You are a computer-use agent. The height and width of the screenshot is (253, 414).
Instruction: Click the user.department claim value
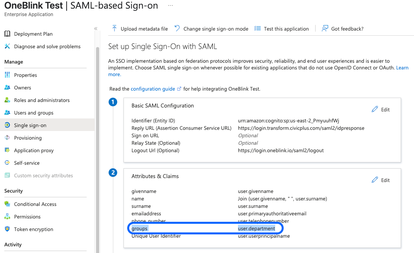256,228
